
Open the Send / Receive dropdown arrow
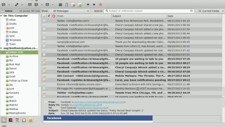tap(22, 5)
